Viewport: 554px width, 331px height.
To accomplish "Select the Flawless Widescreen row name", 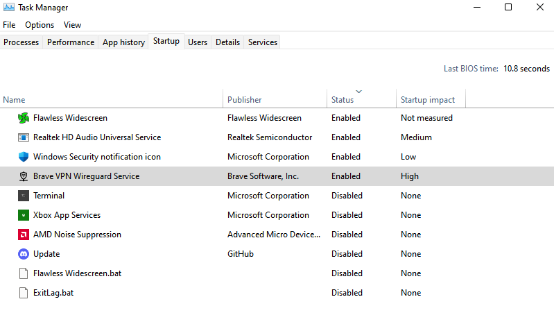I will click(70, 118).
